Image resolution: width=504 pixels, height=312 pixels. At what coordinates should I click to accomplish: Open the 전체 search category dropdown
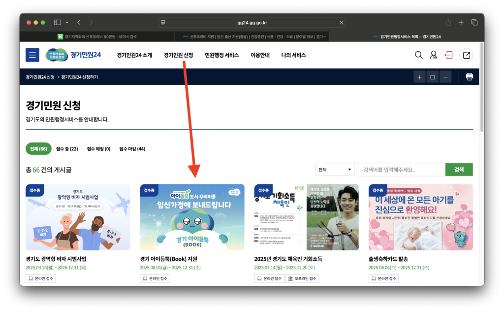[335, 170]
